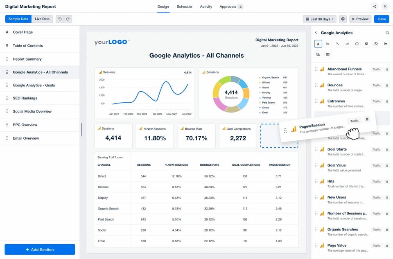The image size is (393, 259).
Task: Click the share icon in the header
Action: coord(374,6)
